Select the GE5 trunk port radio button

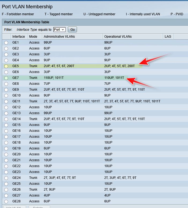click(x=6, y=66)
